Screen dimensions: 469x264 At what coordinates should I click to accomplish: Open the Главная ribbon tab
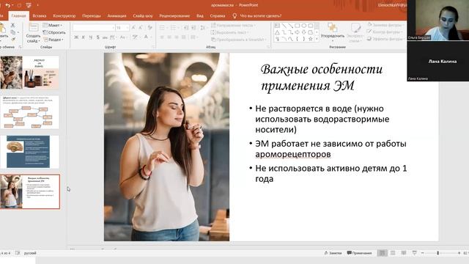coord(18,16)
